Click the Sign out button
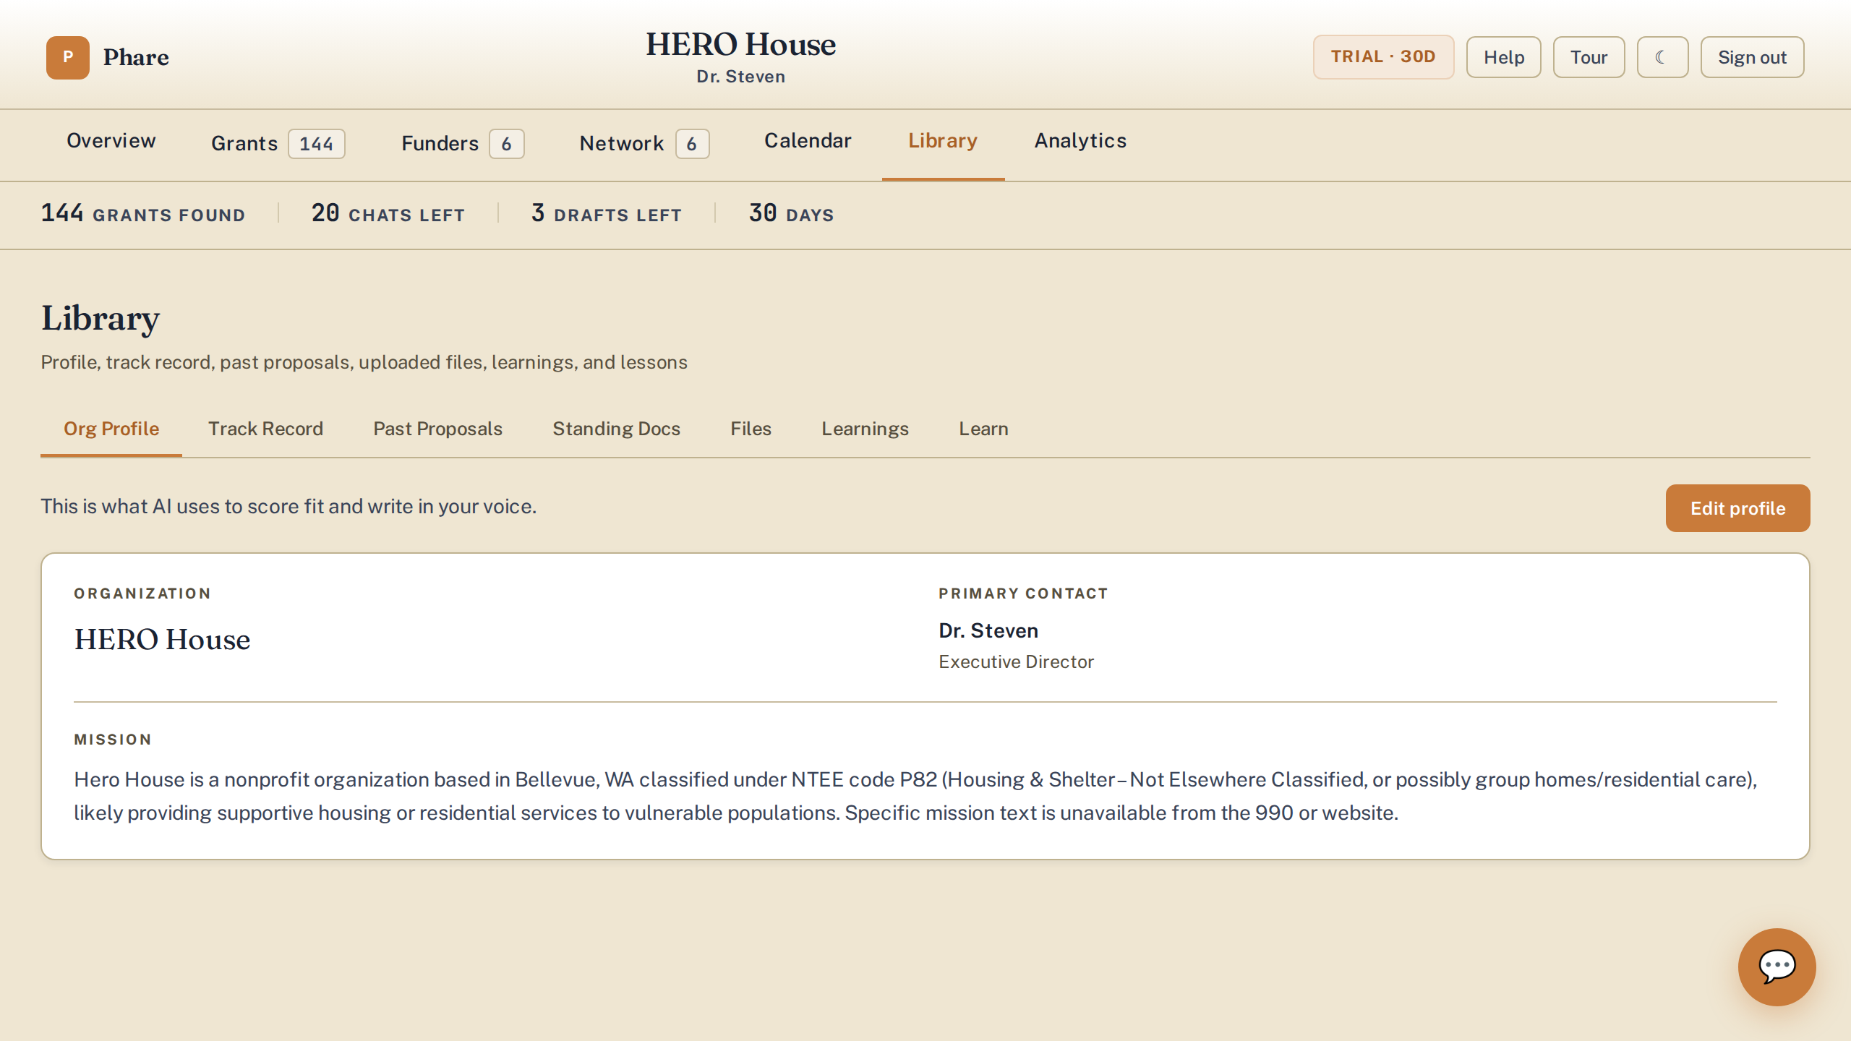Viewport: 1851px width, 1041px height. [1752, 57]
